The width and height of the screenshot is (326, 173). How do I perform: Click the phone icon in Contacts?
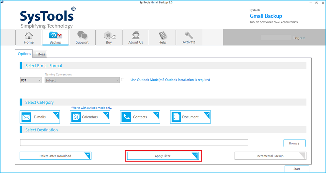coord(126,117)
